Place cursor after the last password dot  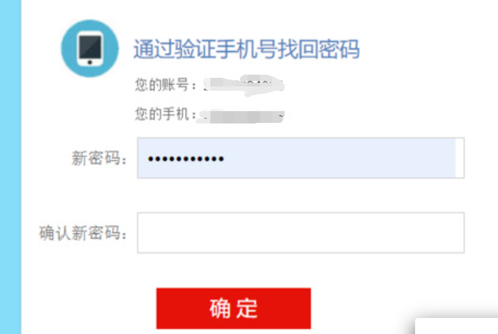[x=225, y=159]
